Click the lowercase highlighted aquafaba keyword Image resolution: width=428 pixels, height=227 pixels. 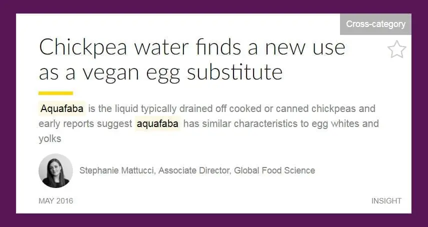tap(157, 123)
